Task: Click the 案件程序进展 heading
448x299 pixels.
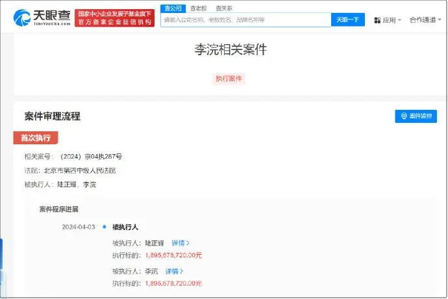Action: pyautogui.click(x=59, y=209)
